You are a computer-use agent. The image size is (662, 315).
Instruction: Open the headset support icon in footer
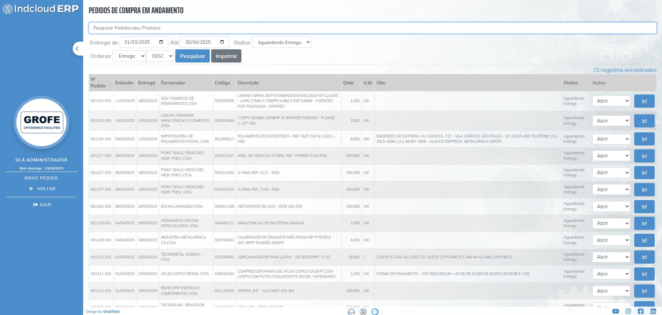(351, 312)
